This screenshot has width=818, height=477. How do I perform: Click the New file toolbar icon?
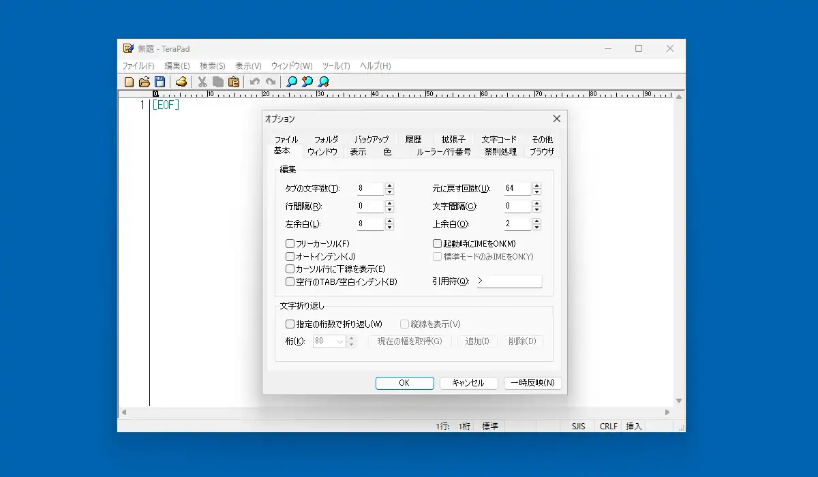[x=129, y=82]
